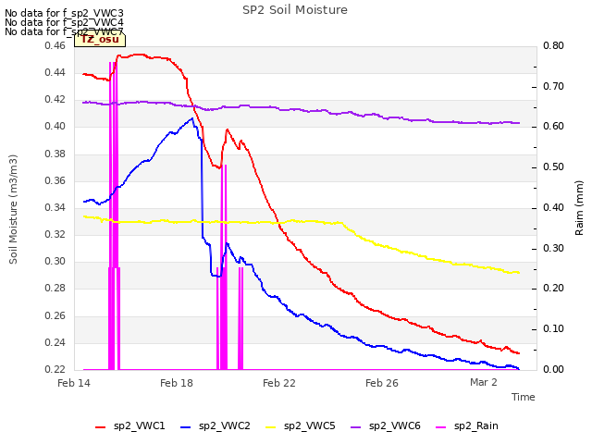The width and height of the screenshot is (592, 444).
Task: Click the red sp2_VWC1 legend swatch
Action: pos(101,427)
